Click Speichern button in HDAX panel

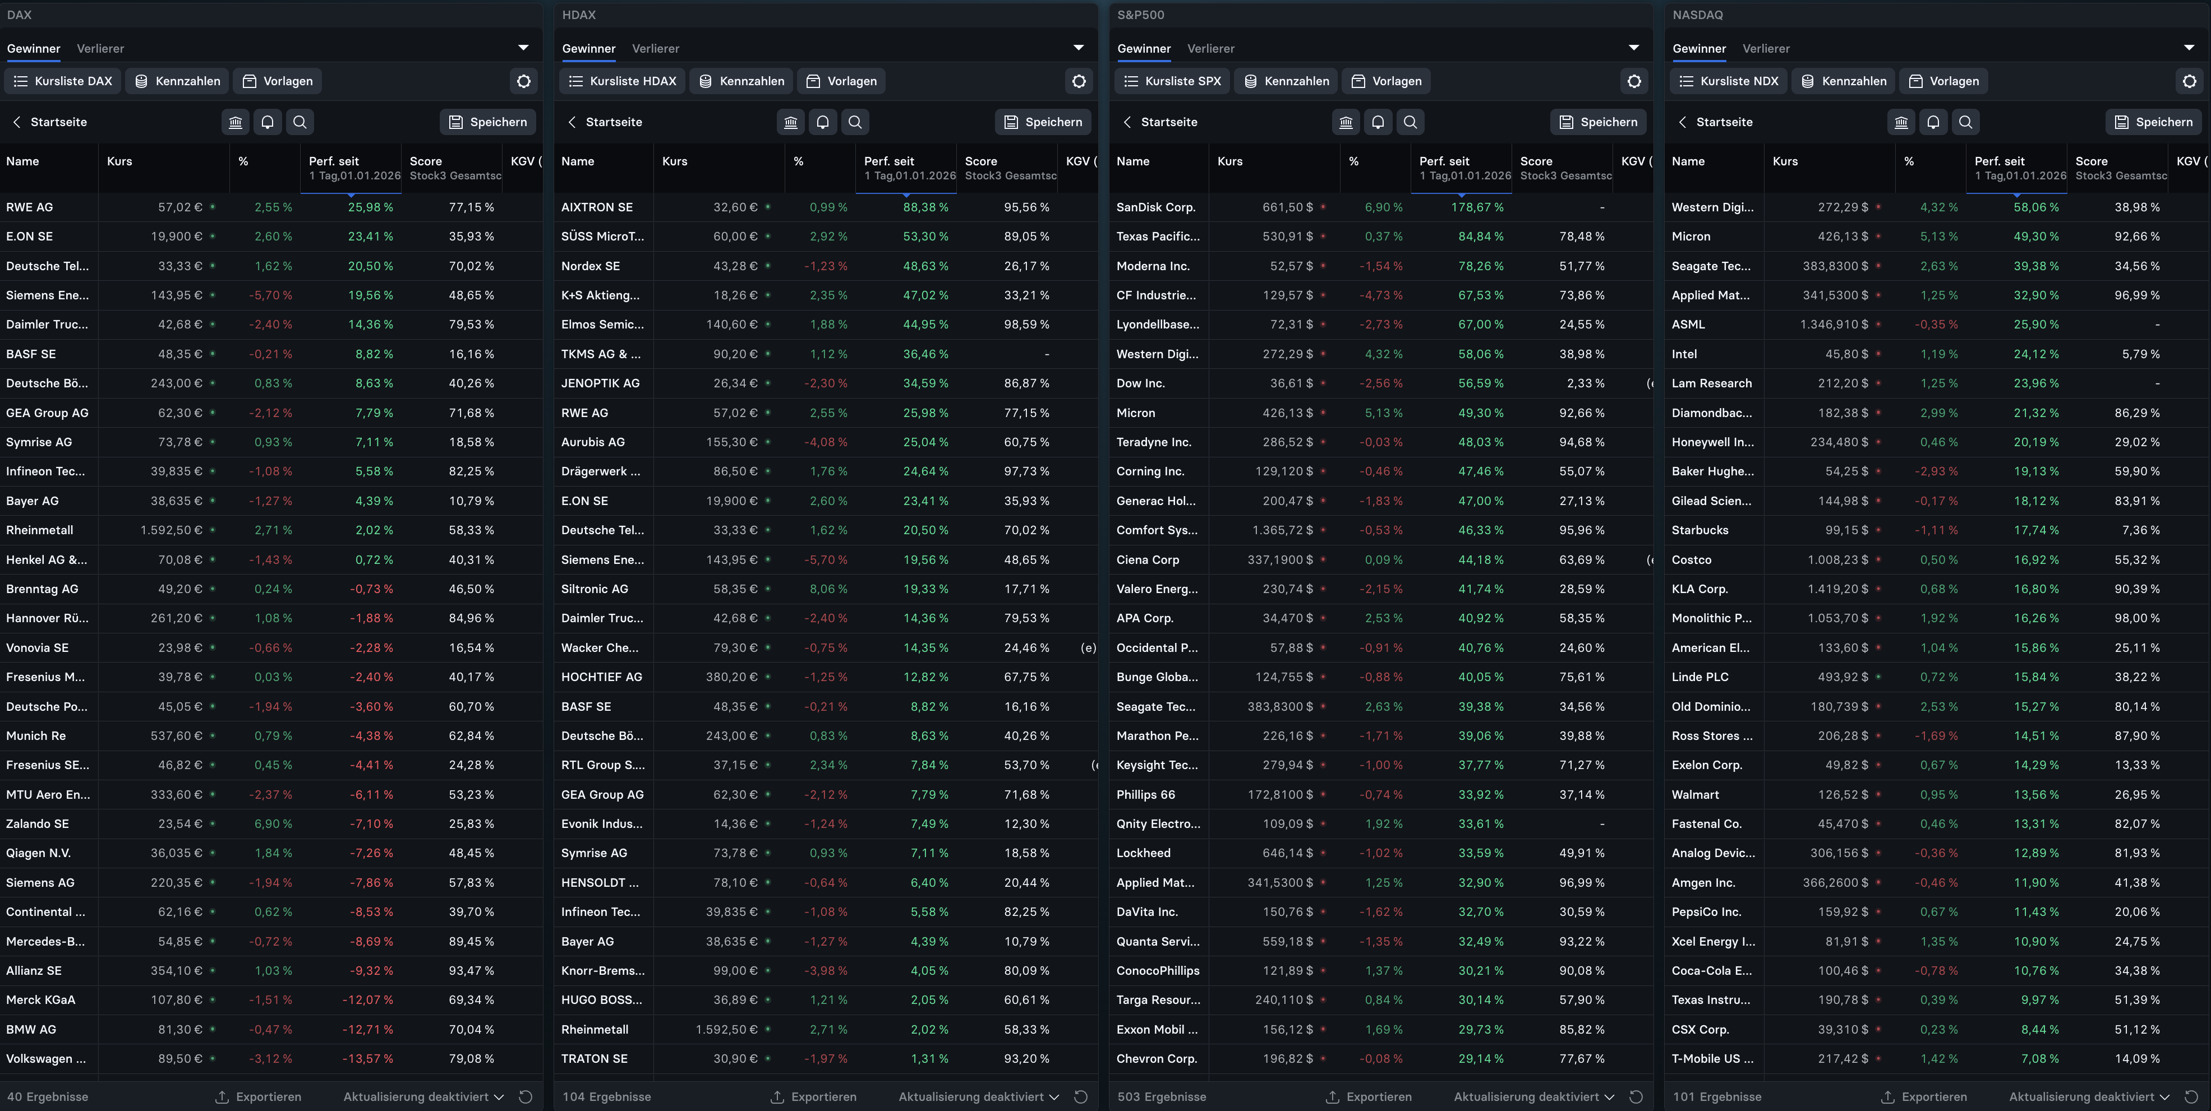[1043, 122]
